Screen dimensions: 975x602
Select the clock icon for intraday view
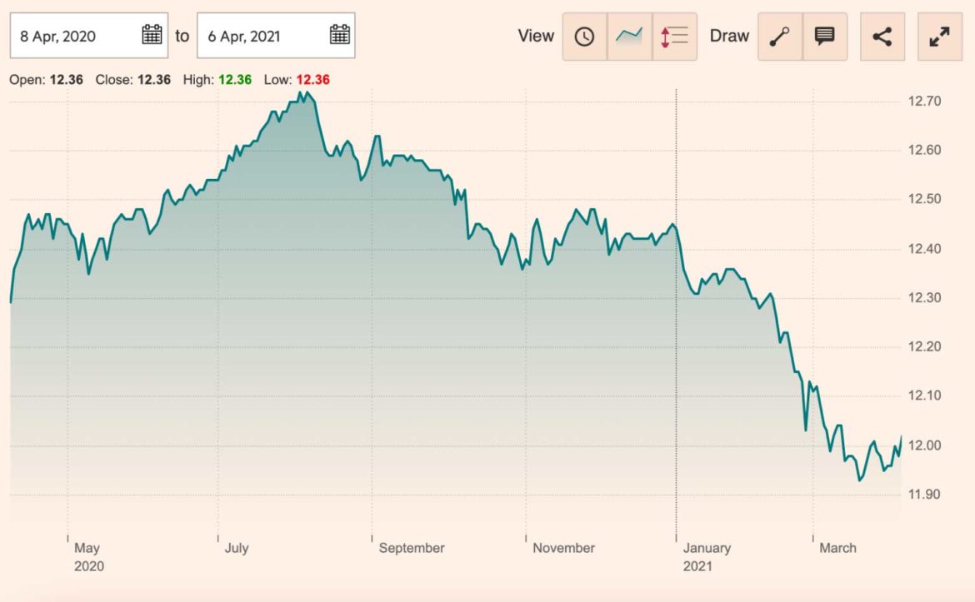[x=584, y=36]
